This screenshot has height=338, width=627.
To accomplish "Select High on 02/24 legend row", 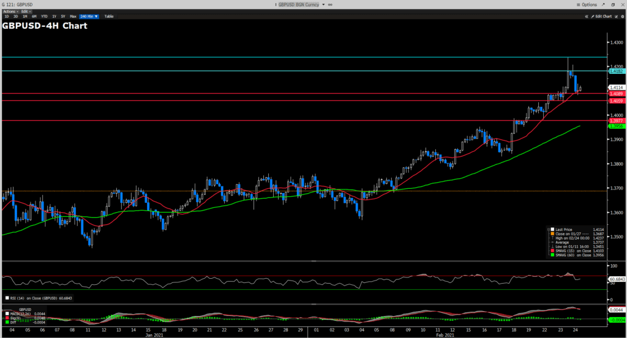I will click(x=577, y=238).
